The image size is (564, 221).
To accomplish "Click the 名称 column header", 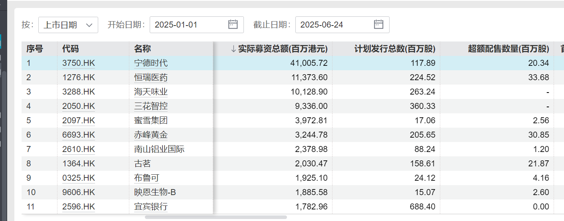I will pyautogui.click(x=142, y=49).
